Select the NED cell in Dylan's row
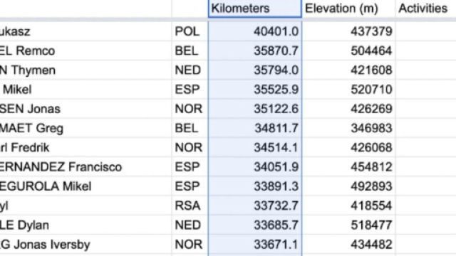Screen dimensions: 456x256 190,225
